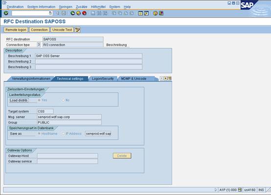Click the empty Beschreibung 2 field
Screen dimensions: 271x195
coord(89,62)
